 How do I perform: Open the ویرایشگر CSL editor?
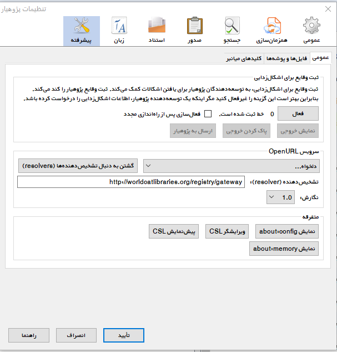(x=228, y=231)
